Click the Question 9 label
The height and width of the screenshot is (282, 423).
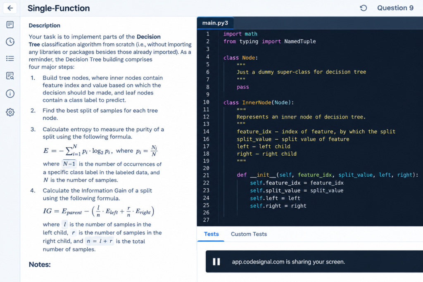pyautogui.click(x=395, y=8)
